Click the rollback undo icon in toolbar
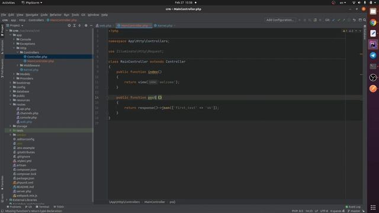Image resolution: width=379 pixels, height=213 pixels. click(x=354, y=20)
